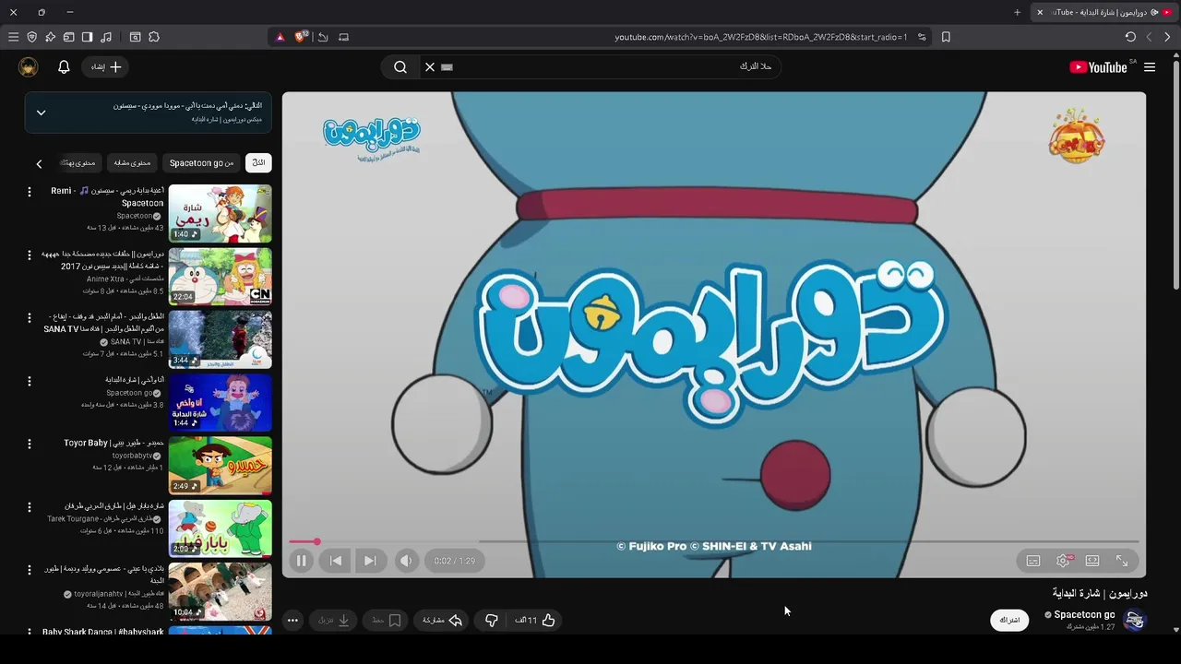Open the Brave VPN shield icon
Image resolution: width=1181 pixels, height=664 pixels.
click(31, 37)
